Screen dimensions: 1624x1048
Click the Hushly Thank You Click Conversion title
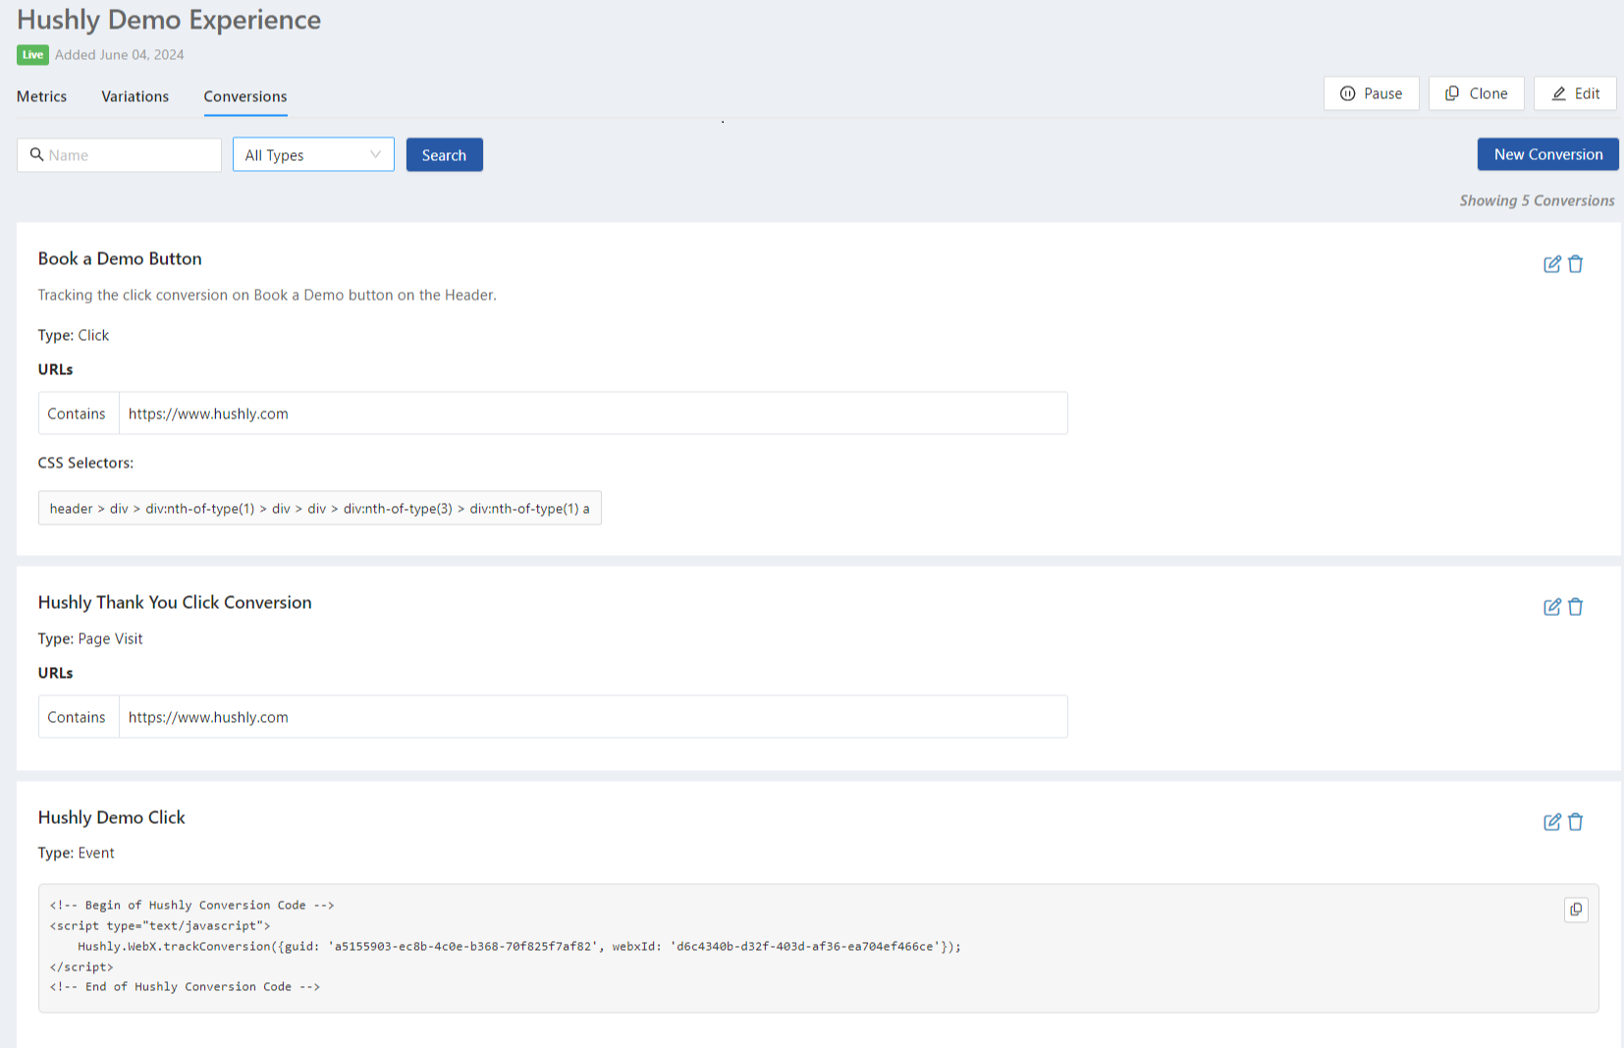pos(175,602)
